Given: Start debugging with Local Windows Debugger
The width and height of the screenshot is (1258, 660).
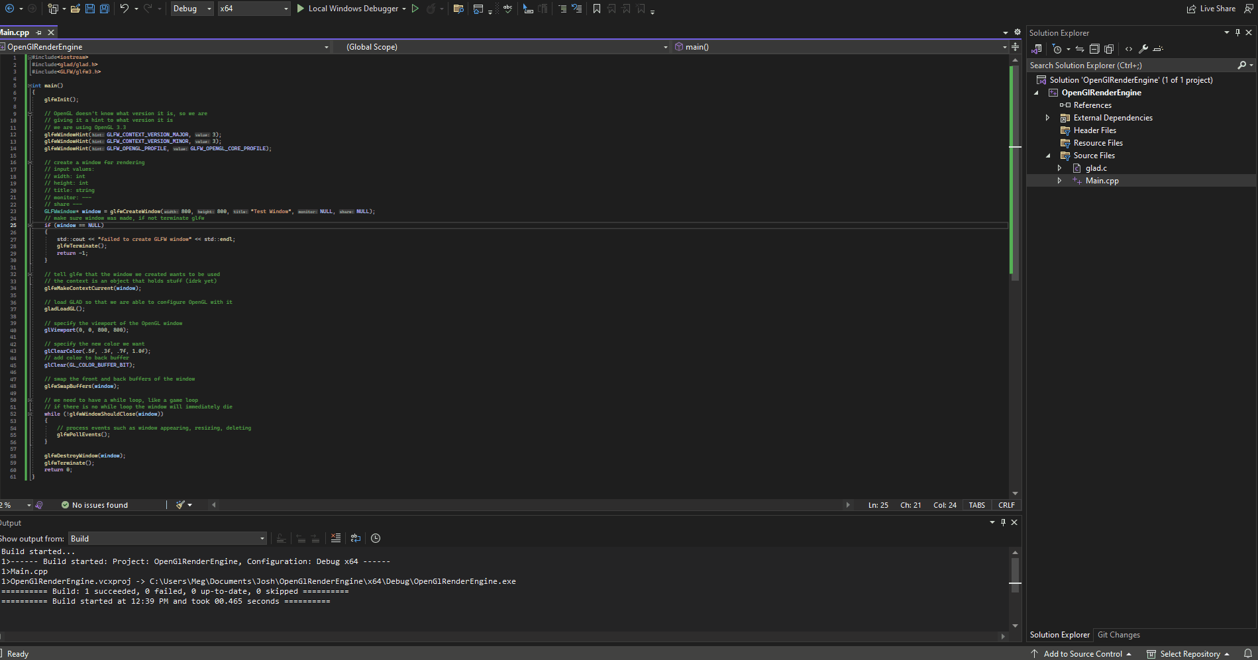Looking at the screenshot, I should point(350,9).
